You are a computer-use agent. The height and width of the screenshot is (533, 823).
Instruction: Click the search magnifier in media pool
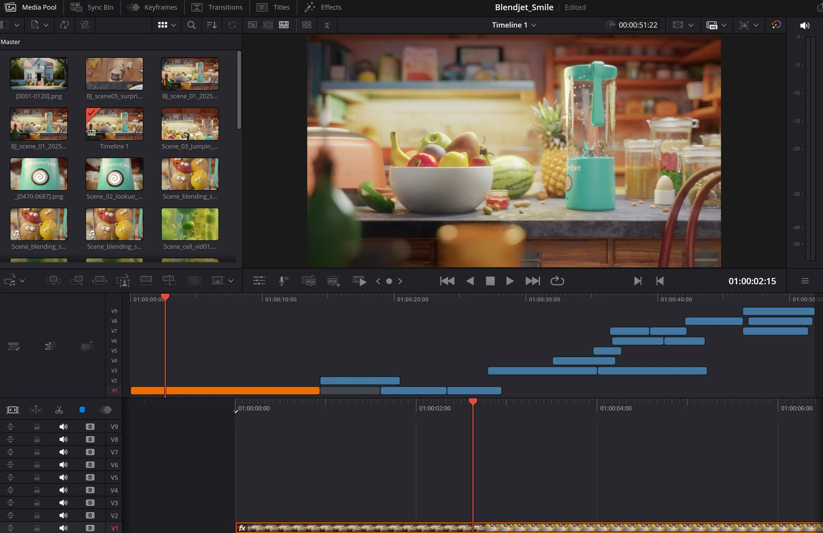[x=191, y=25]
